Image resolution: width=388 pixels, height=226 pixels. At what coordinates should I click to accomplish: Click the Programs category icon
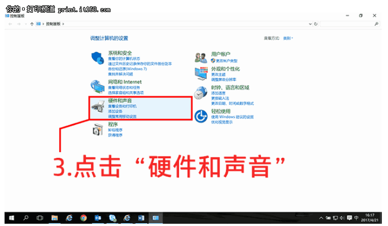98,129
